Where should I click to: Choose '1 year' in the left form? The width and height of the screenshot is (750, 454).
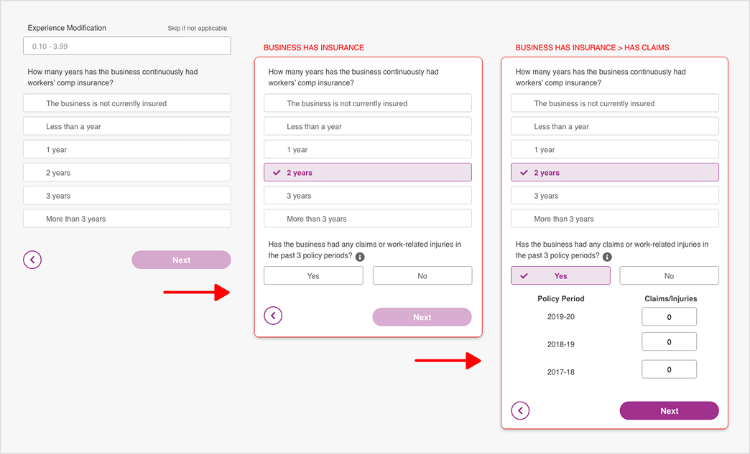(127, 149)
